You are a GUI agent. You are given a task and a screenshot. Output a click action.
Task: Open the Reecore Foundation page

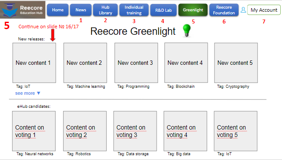pos(224,10)
